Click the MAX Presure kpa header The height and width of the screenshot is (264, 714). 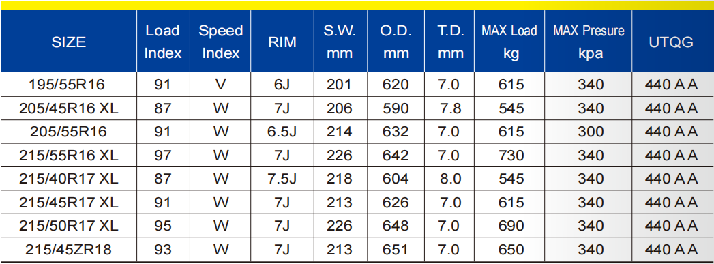point(589,42)
